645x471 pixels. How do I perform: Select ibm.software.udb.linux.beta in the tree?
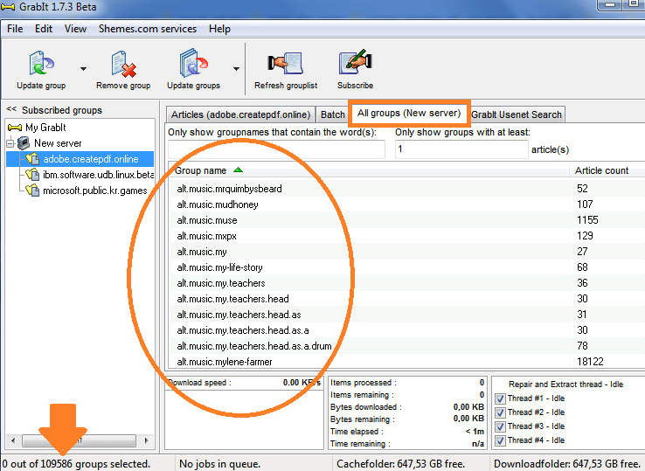pos(98,175)
